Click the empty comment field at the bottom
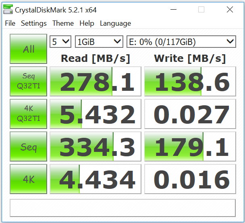Screen dimensions: 245x223 point(122,208)
